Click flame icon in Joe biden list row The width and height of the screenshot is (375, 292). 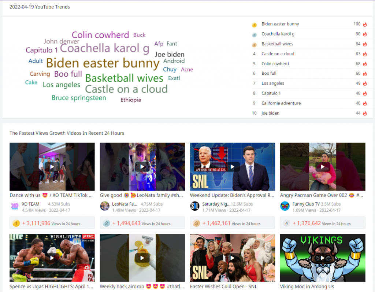pos(365,113)
